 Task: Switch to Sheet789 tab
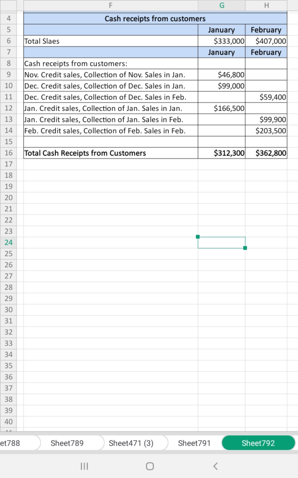[x=67, y=443]
